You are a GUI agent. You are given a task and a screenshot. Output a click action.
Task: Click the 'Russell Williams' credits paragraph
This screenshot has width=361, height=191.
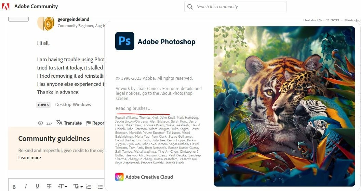click(x=158, y=140)
